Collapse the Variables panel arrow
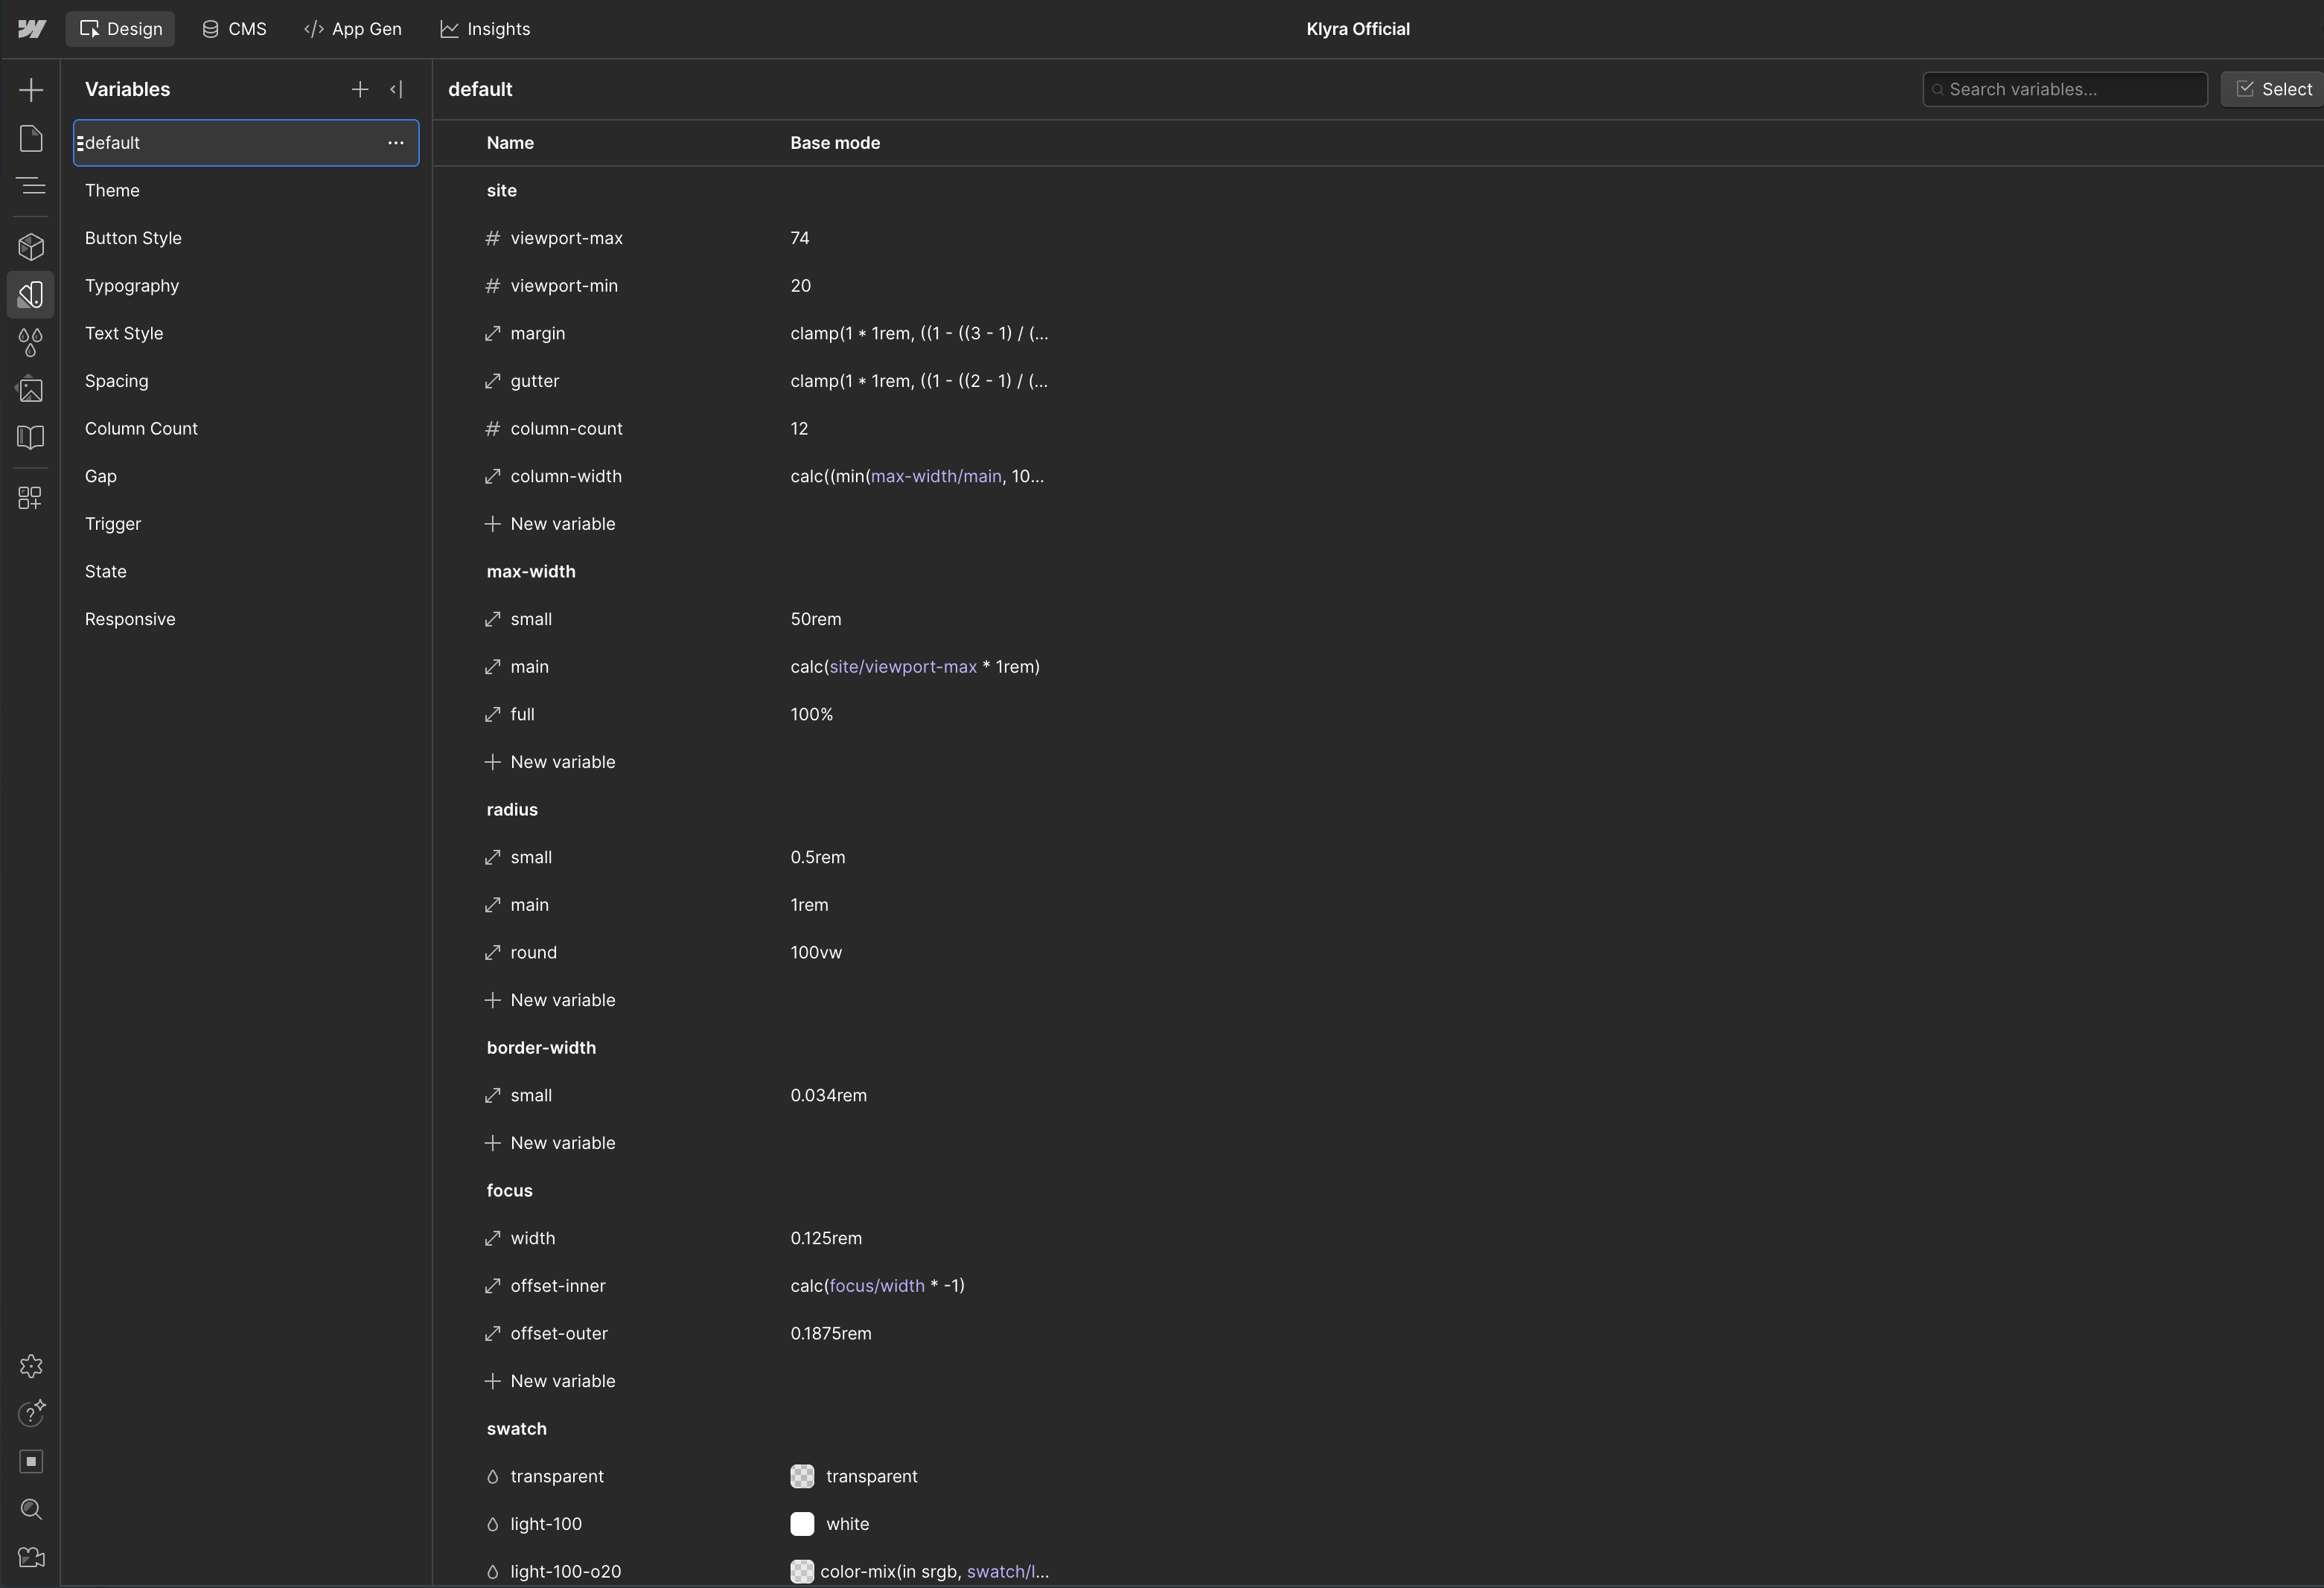Viewport: 2324px width, 1588px height. [396, 90]
